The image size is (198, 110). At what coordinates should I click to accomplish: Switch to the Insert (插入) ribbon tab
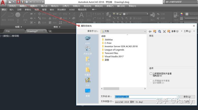click(x=12, y=10)
